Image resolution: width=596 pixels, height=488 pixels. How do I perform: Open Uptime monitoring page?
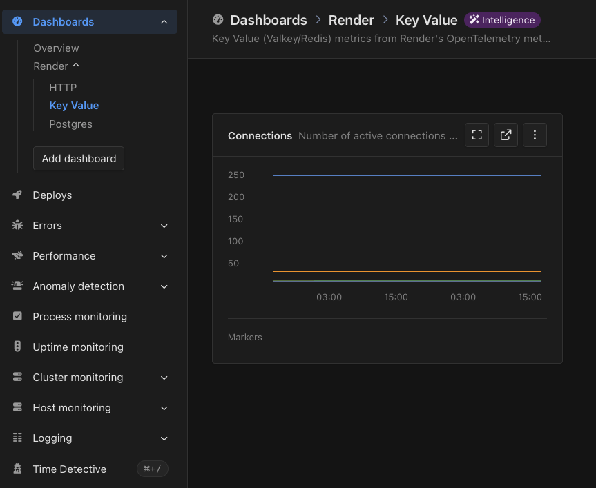(78, 347)
